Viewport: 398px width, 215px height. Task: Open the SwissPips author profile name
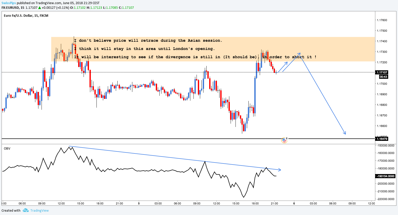[x=9, y=3]
